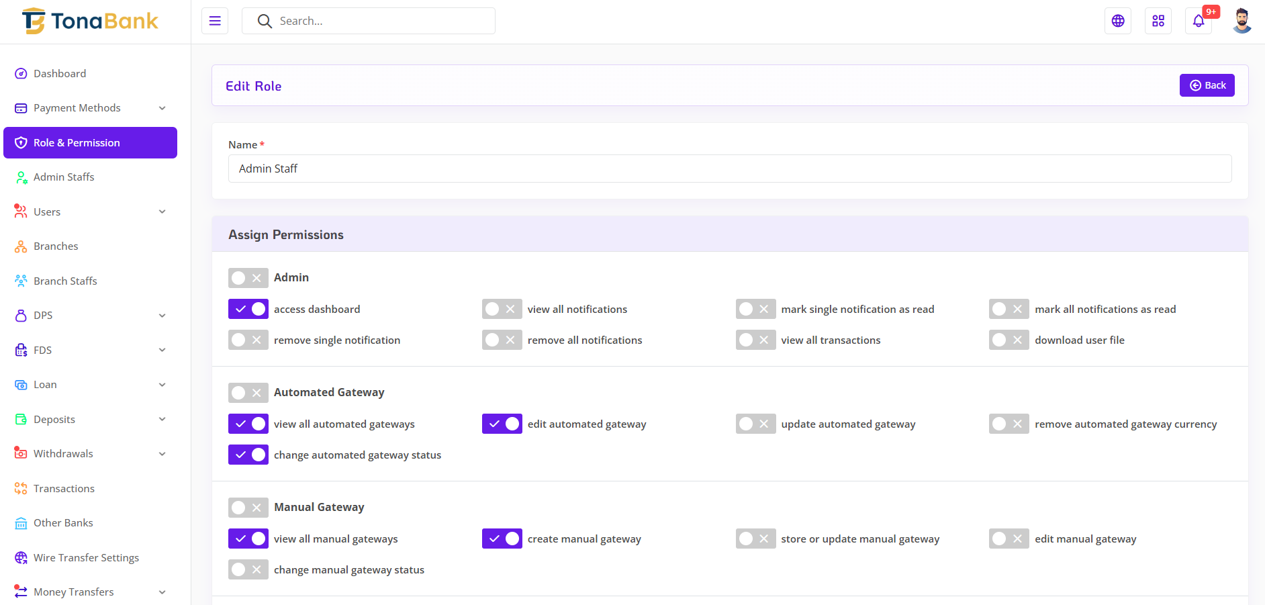
Task: Click the Back button
Action: pos(1207,85)
